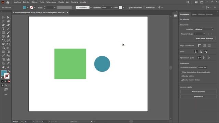This screenshot has width=219, height=123.
Task: Select the Artboard tool
Action: tap(3, 64)
